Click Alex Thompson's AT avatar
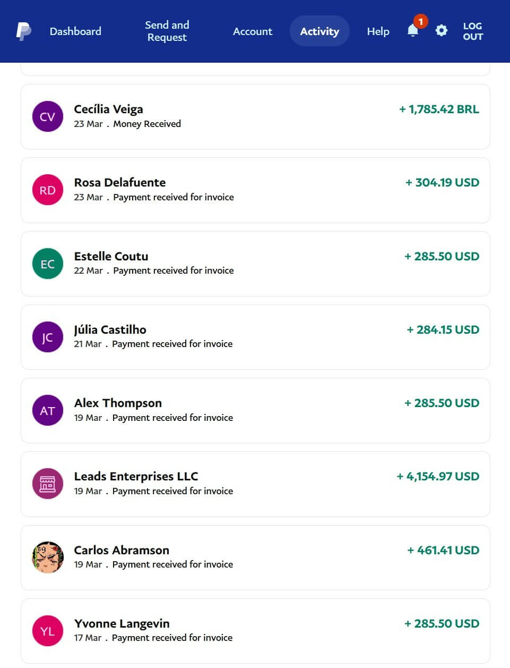Screen dimensions: 510x668 click(48, 410)
